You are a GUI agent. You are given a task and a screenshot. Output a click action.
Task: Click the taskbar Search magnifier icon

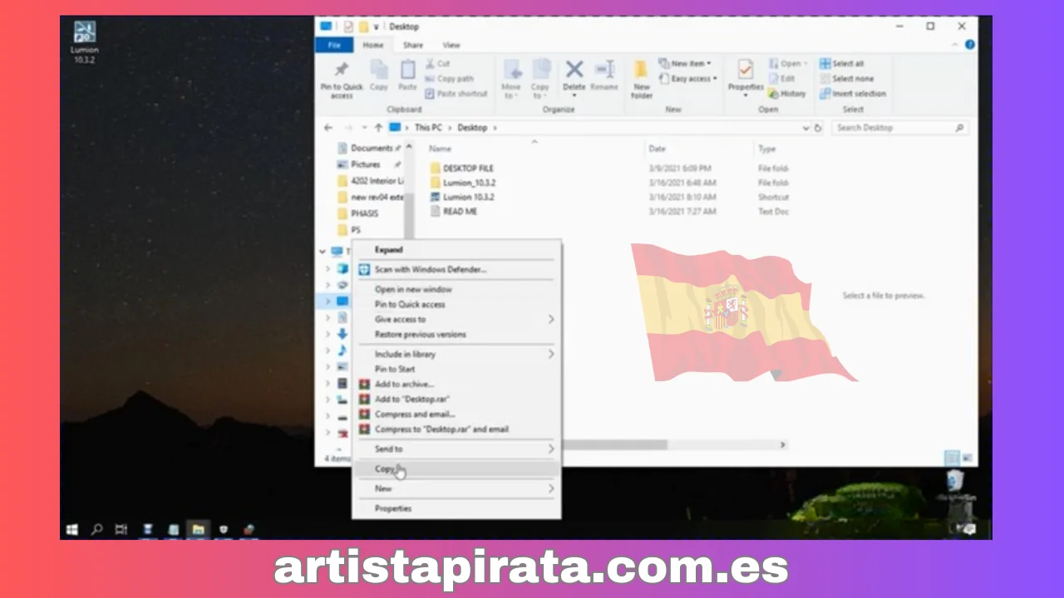[x=96, y=529]
